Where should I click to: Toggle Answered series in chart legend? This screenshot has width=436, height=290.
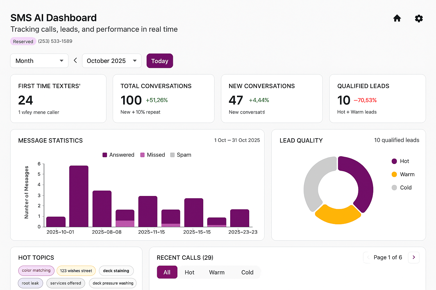pyautogui.click(x=118, y=155)
